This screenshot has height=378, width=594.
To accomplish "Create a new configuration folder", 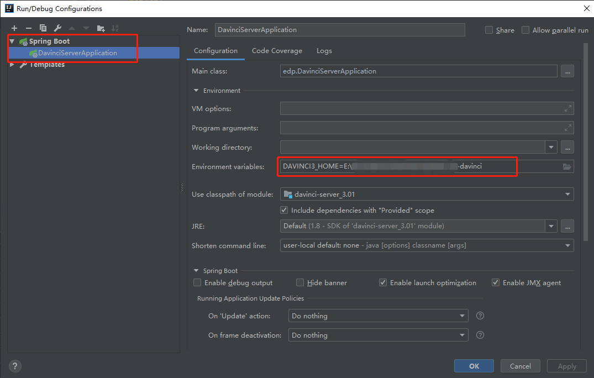I will 101,28.
